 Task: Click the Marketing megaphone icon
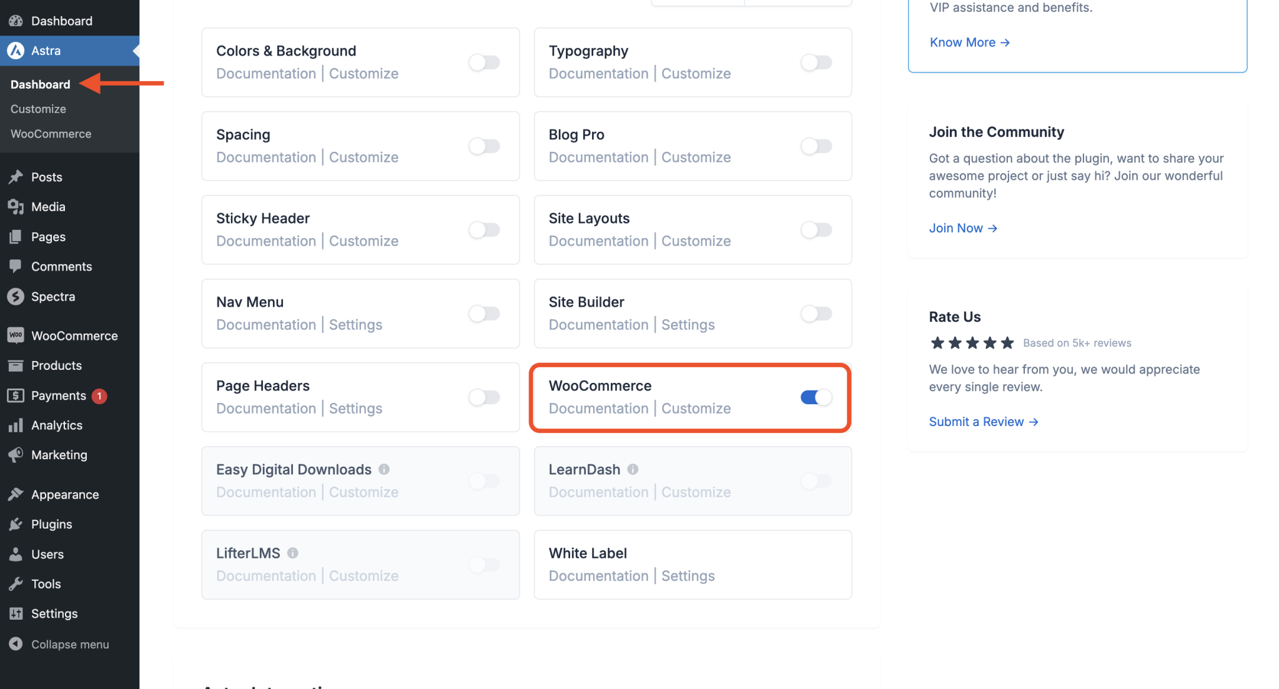(16, 455)
